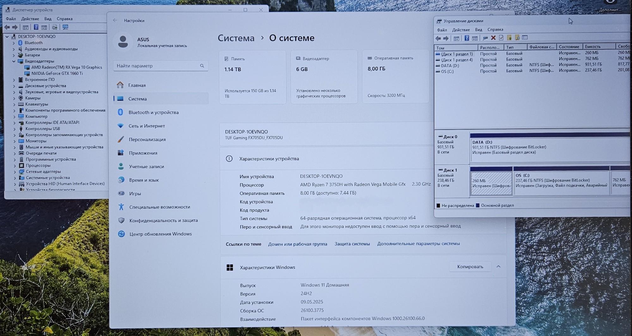Expand the Камеры node
Screen dimensions: 632x336
[x=14, y=98]
